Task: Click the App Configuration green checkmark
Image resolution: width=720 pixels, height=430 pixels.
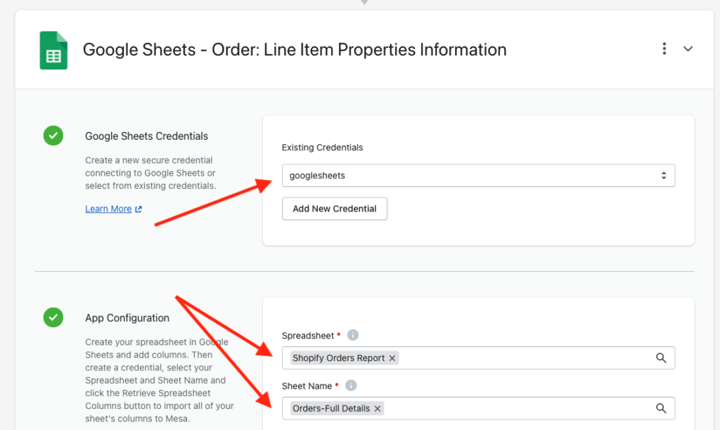Action: point(53,318)
